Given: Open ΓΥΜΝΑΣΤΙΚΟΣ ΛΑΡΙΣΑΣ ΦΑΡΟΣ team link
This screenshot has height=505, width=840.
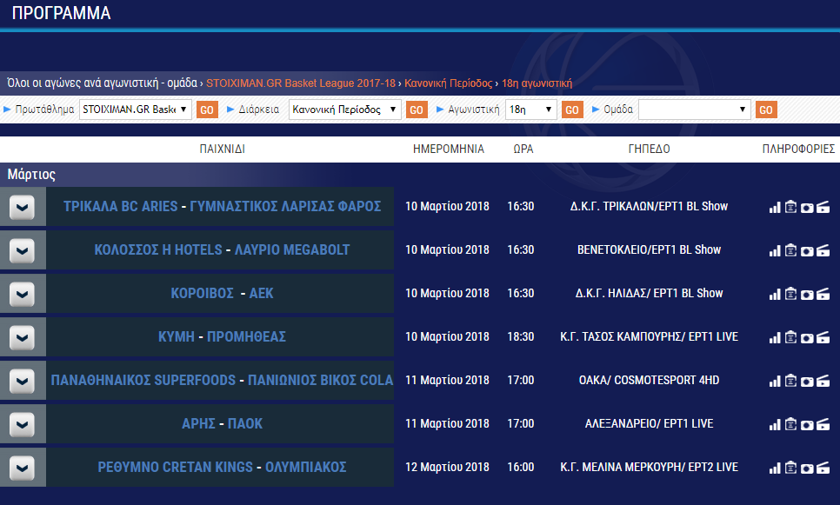Looking at the screenshot, I should pyautogui.click(x=285, y=206).
